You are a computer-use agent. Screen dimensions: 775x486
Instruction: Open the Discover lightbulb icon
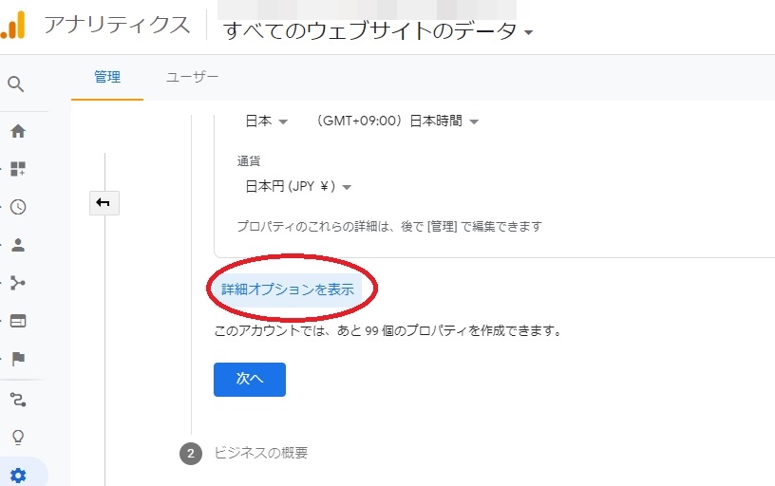[17, 437]
